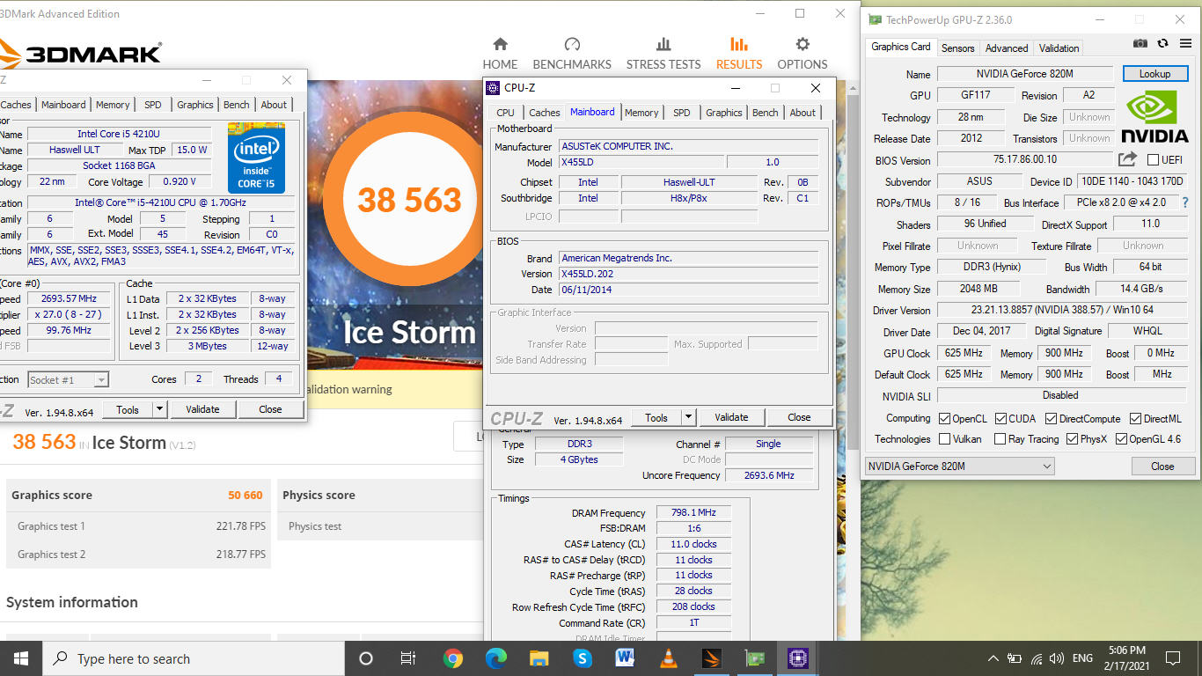Open 3DMark BENCHMARKS section

pyautogui.click(x=572, y=54)
